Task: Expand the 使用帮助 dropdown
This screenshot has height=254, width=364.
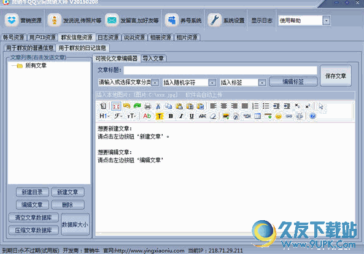Action: click(327, 21)
